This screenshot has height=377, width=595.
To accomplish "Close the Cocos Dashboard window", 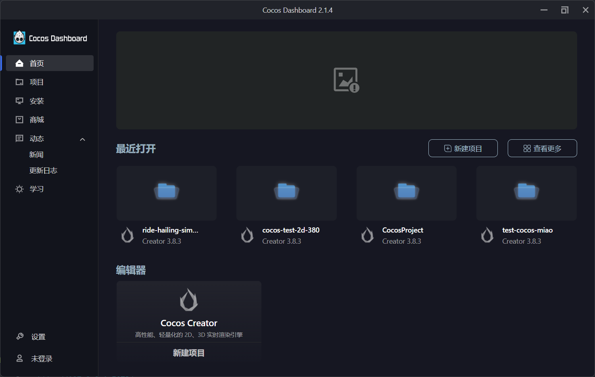I will 585,10.
